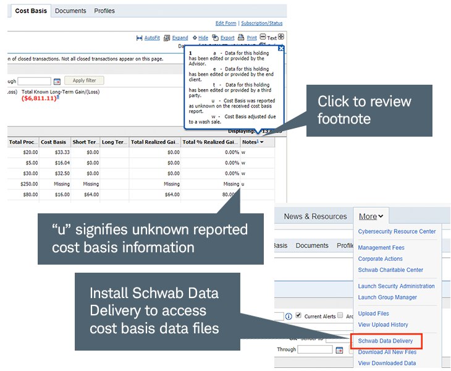Click the Export link

pos(227,38)
